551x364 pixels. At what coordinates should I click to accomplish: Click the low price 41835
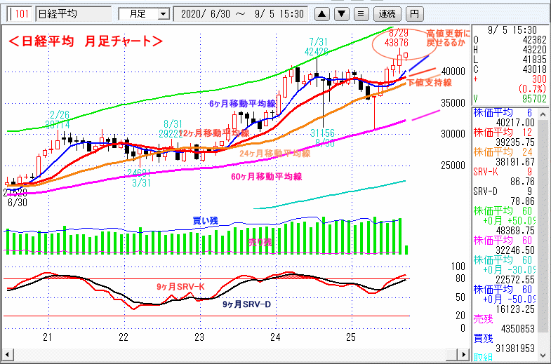tap(534, 60)
